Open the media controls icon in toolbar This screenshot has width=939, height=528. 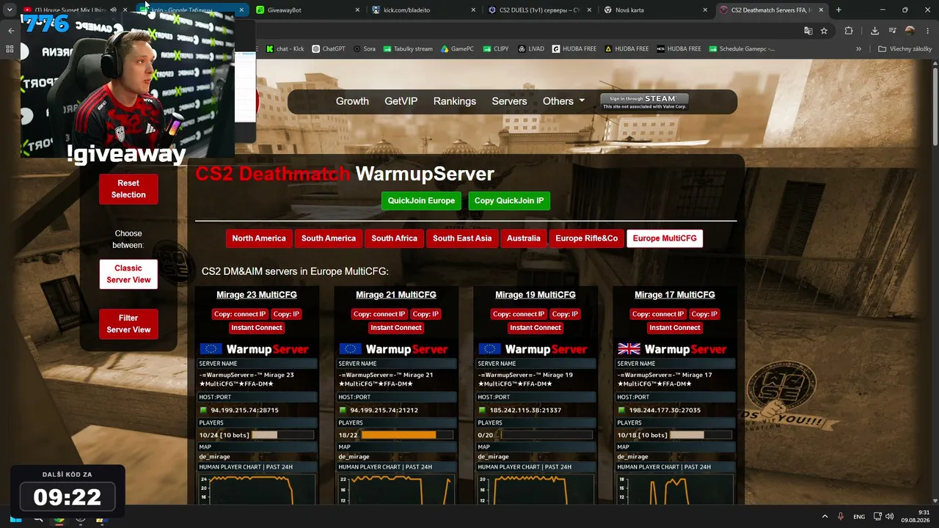(x=892, y=31)
